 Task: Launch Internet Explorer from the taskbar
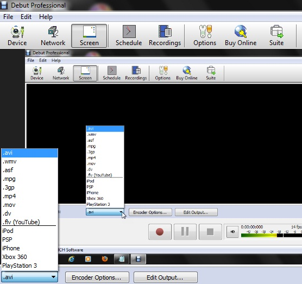pos(72,259)
